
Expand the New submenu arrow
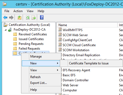[x=58, y=63]
